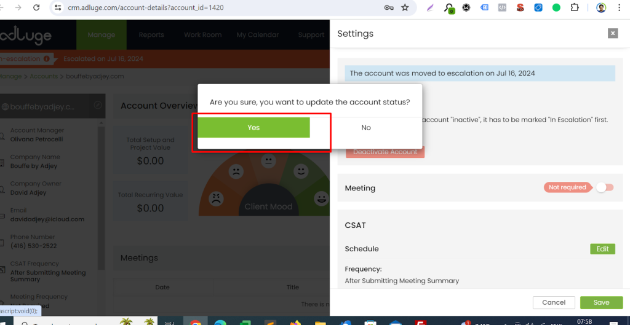Click the escalation info icon in banner
The height and width of the screenshot is (325, 630).
point(47,59)
